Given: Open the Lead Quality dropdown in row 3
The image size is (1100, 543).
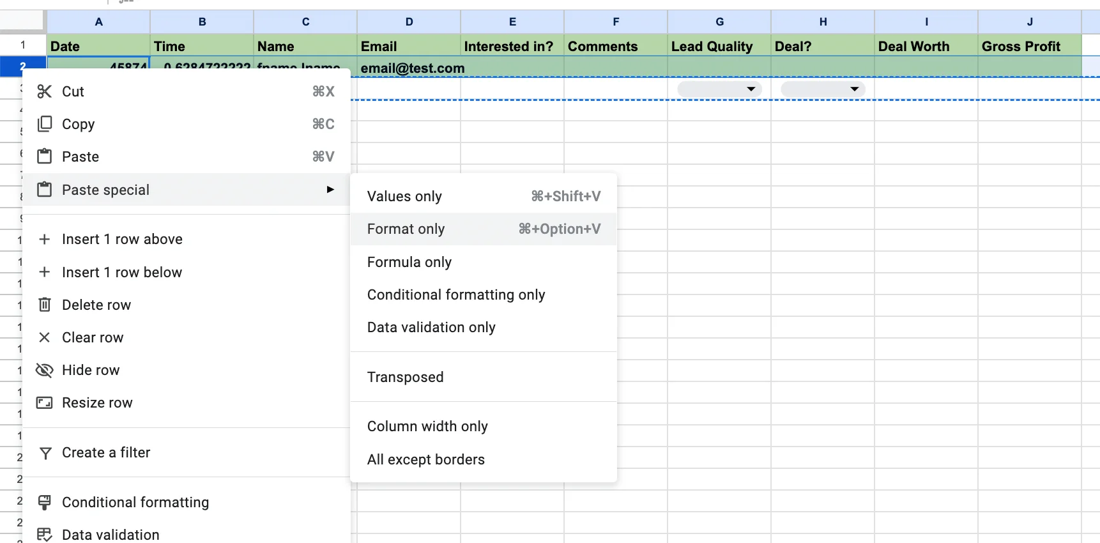Looking at the screenshot, I should tap(719, 89).
